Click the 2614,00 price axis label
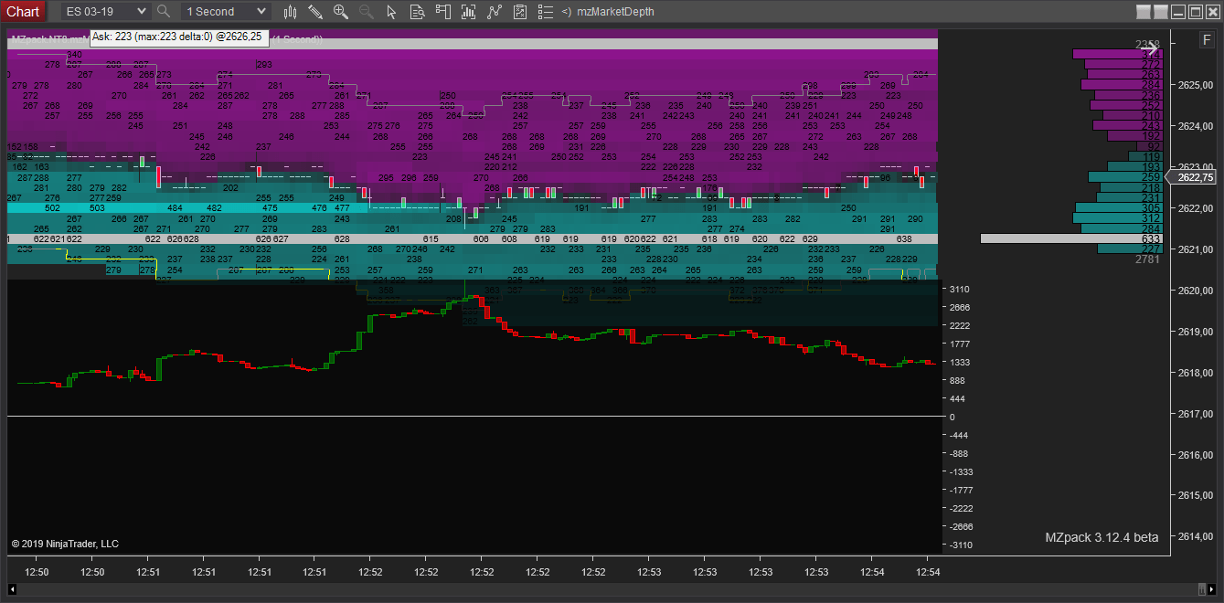 1196,536
